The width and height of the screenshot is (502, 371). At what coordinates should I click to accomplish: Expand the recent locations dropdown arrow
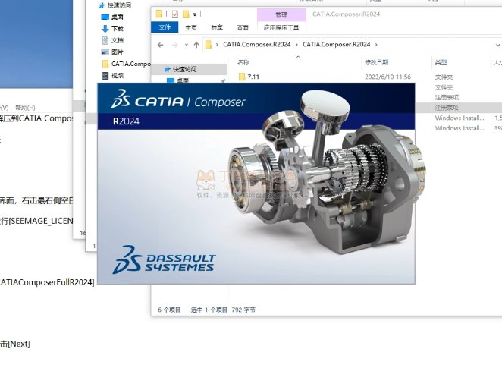coord(185,45)
